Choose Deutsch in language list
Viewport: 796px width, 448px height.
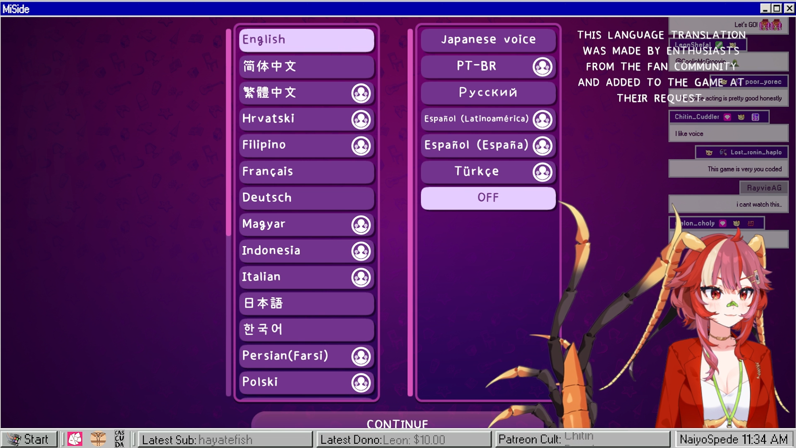306,197
